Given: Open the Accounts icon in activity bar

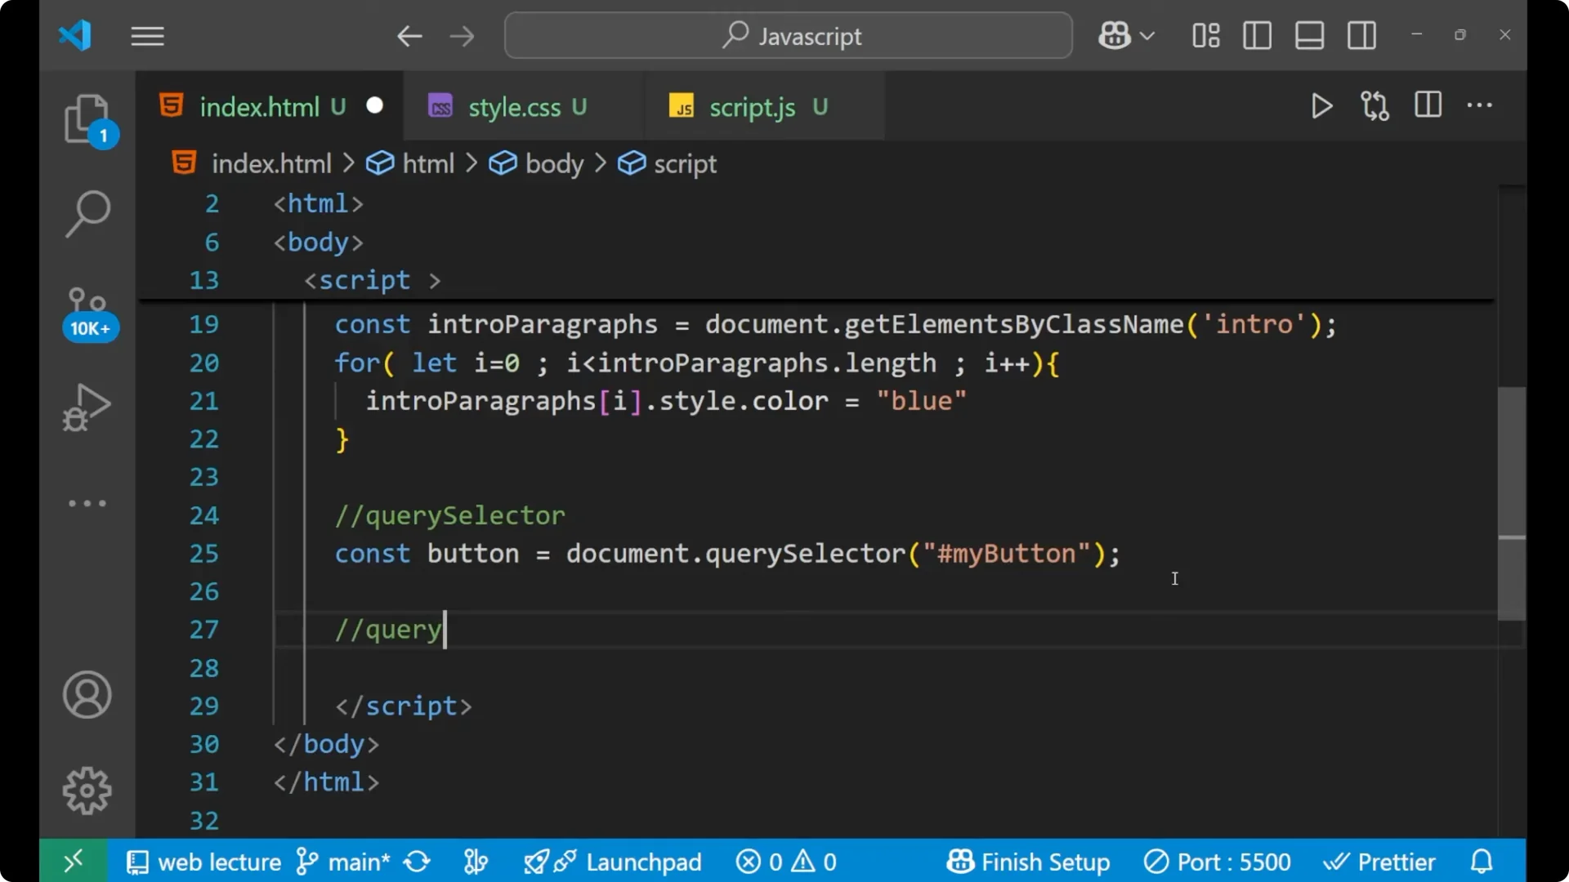Looking at the screenshot, I should (x=87, y=695).
